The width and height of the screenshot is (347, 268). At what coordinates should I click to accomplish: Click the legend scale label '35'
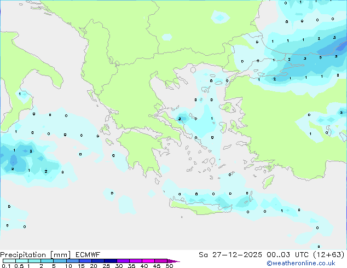click(131, 266)
